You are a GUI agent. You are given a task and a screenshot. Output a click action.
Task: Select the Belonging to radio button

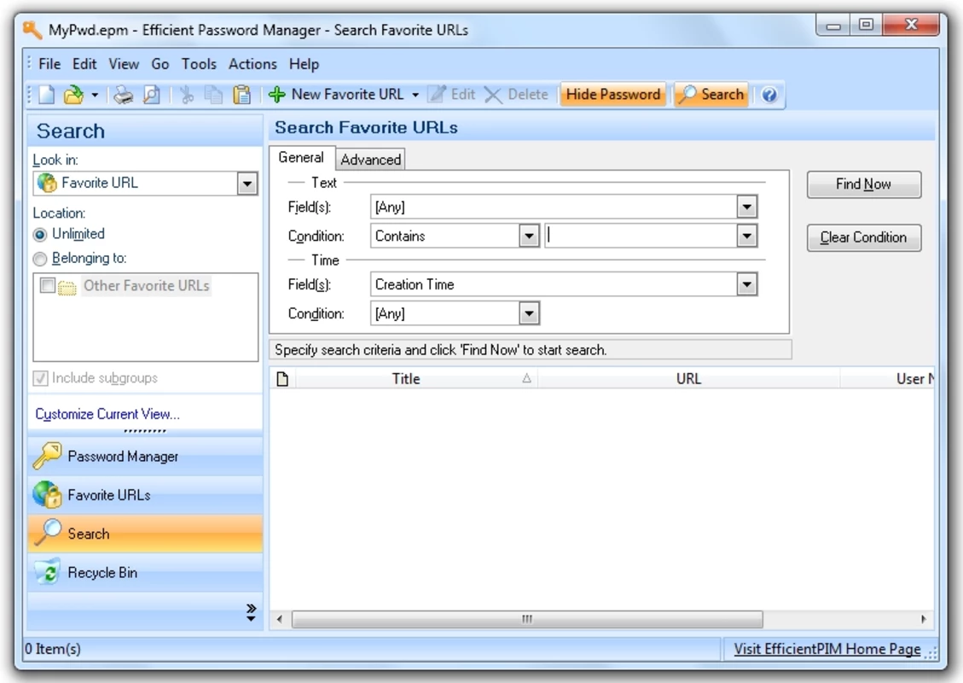pyautogui.click(x=40, y=259)
